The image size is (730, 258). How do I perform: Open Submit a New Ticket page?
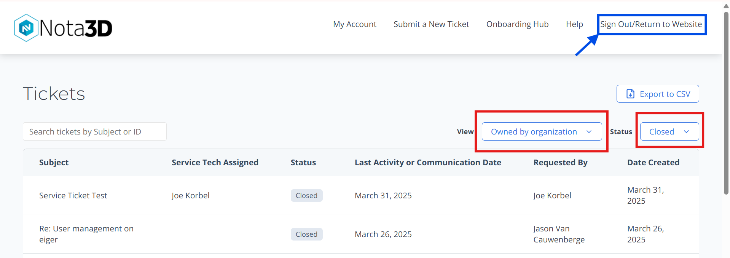(431, 24)
